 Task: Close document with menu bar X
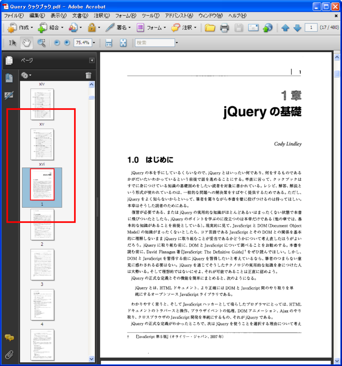click(336, 16)
